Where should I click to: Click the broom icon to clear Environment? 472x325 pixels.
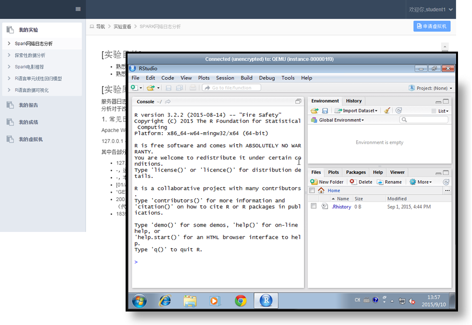(x=387, y=110)
